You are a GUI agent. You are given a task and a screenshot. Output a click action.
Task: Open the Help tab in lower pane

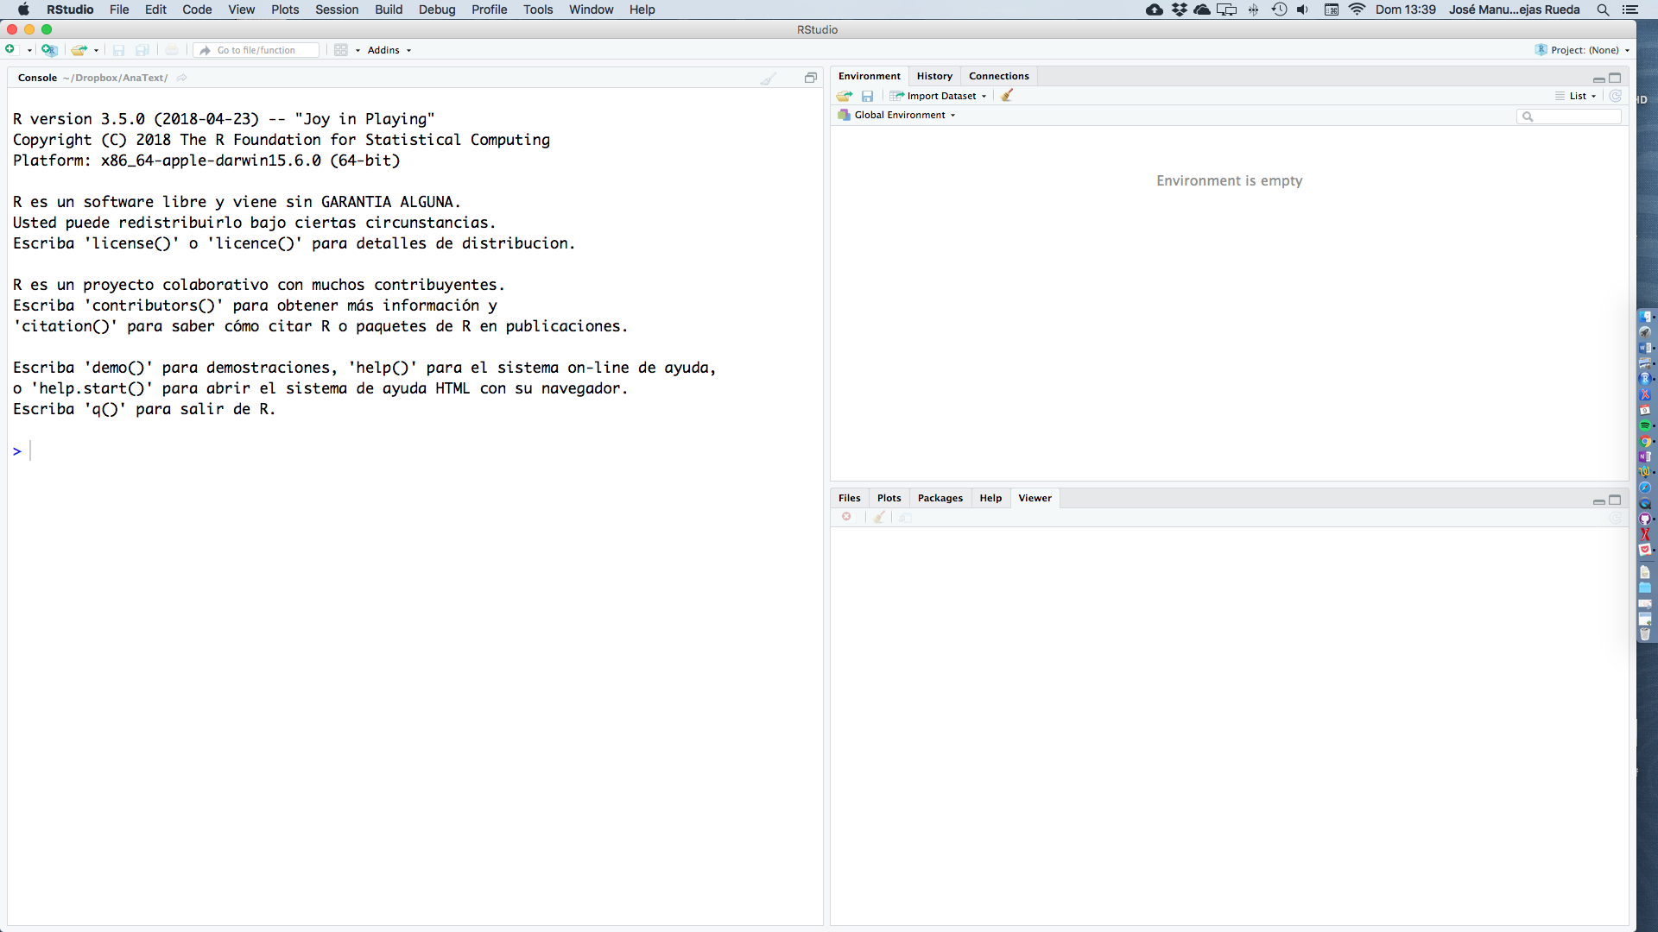coord(990,498)
